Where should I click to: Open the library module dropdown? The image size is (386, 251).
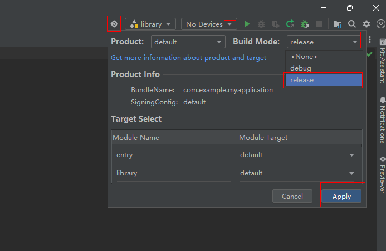tap(150, 24)
